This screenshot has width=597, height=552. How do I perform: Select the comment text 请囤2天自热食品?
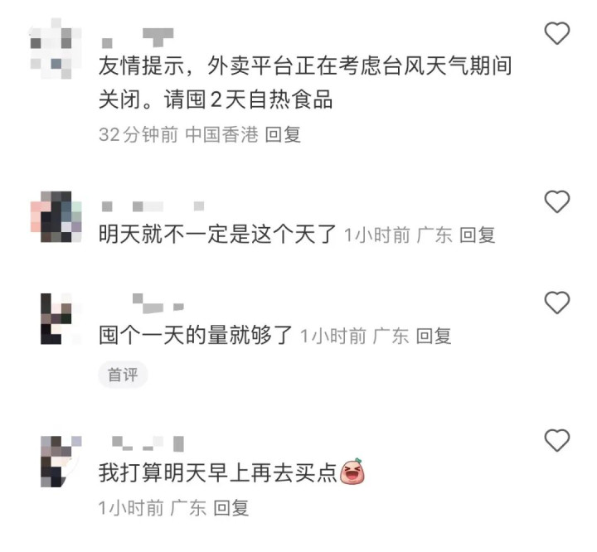tap(249, 99)
